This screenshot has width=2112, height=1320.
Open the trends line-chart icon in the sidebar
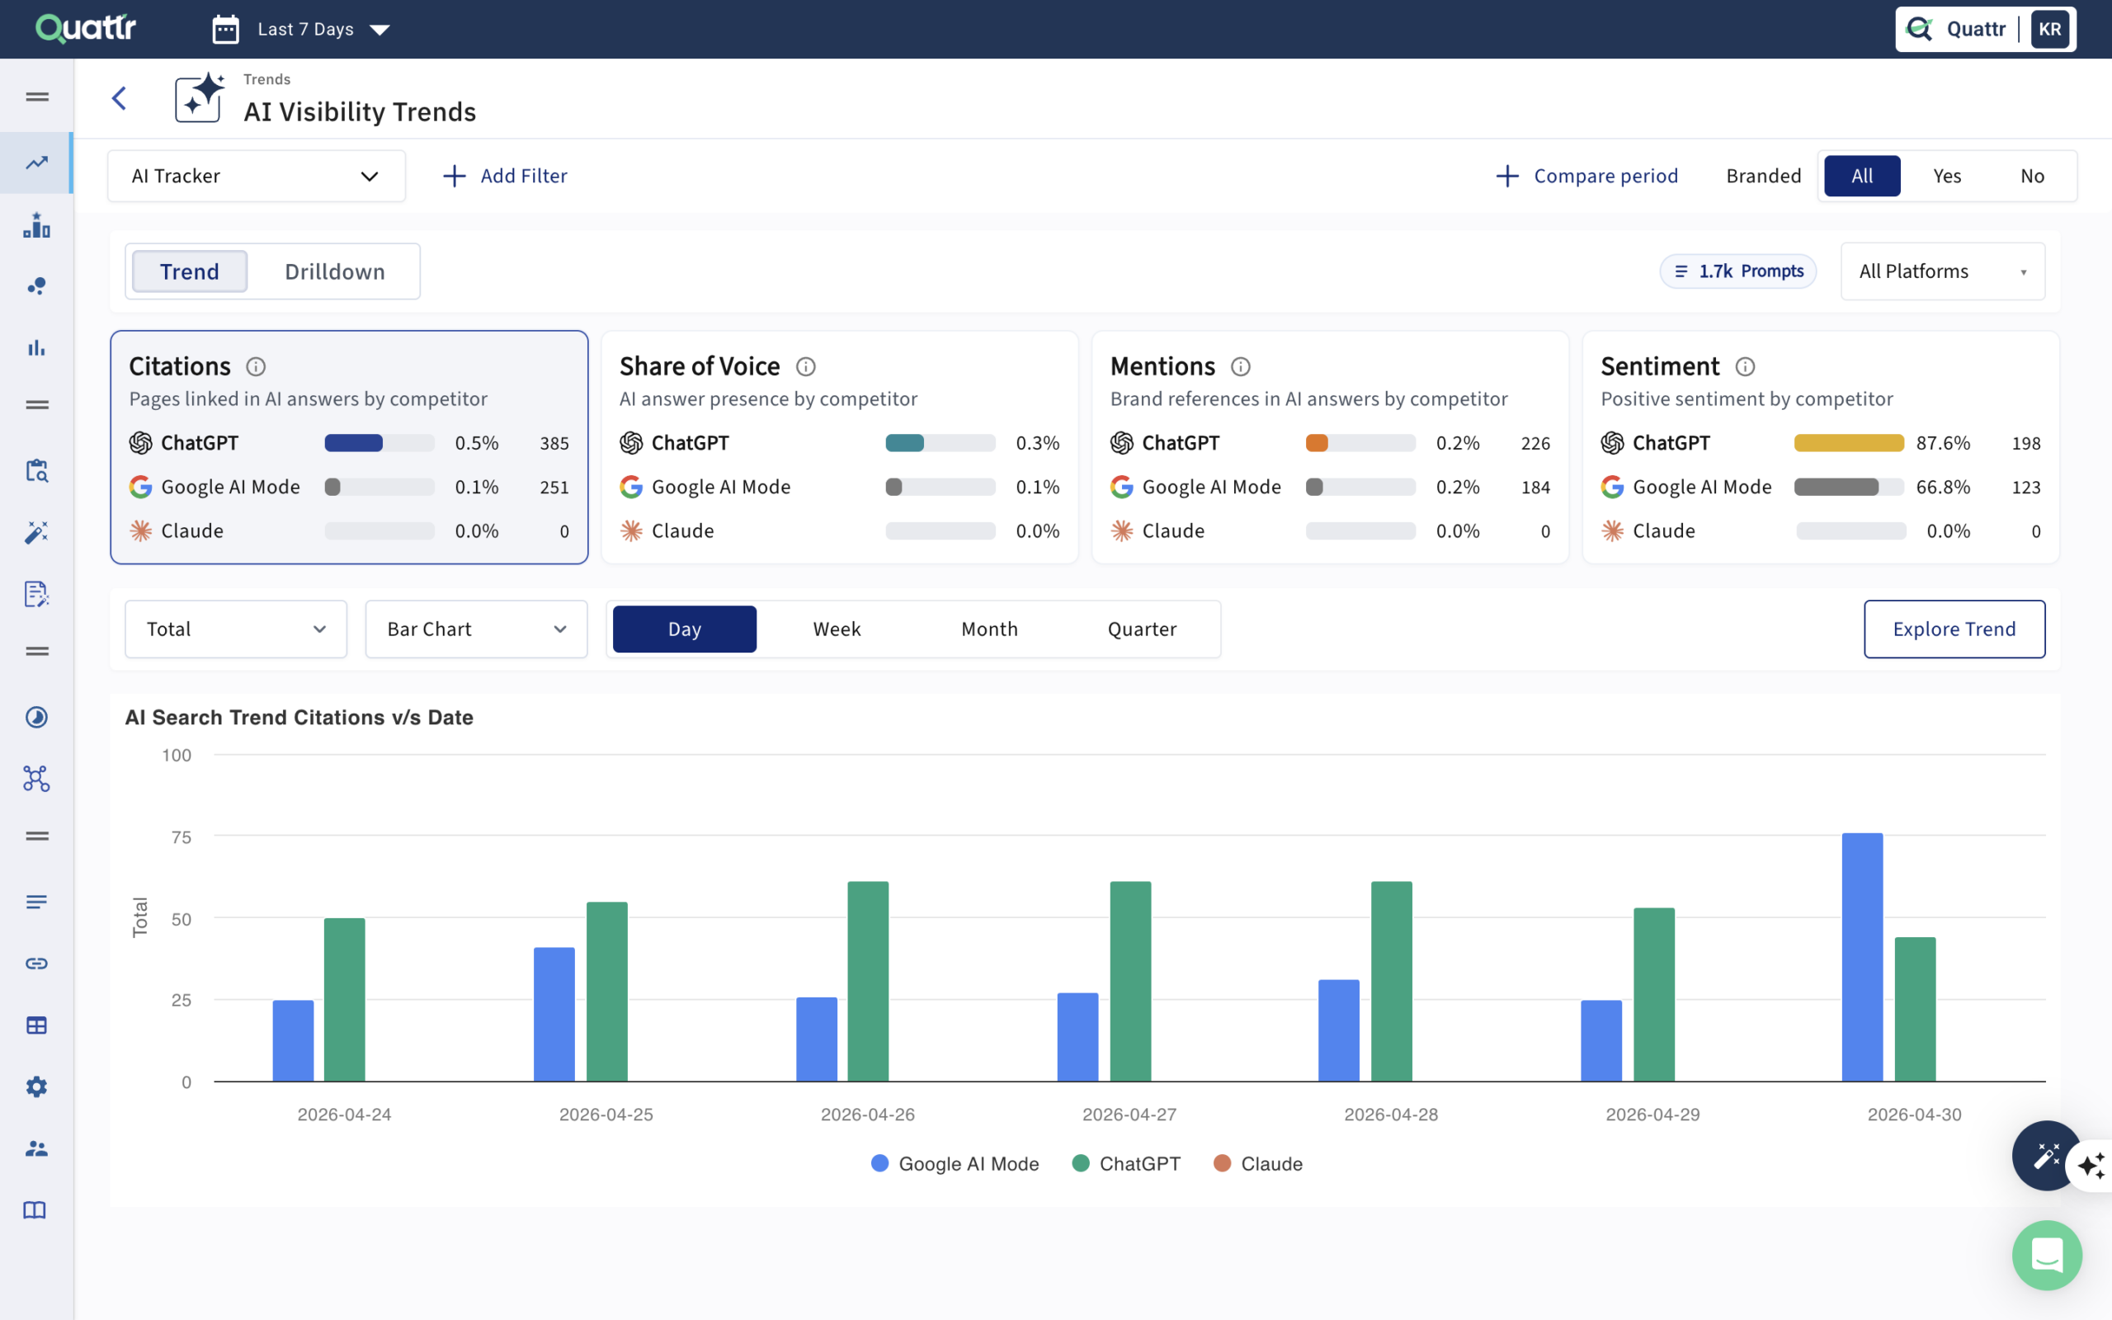point(35,163)
